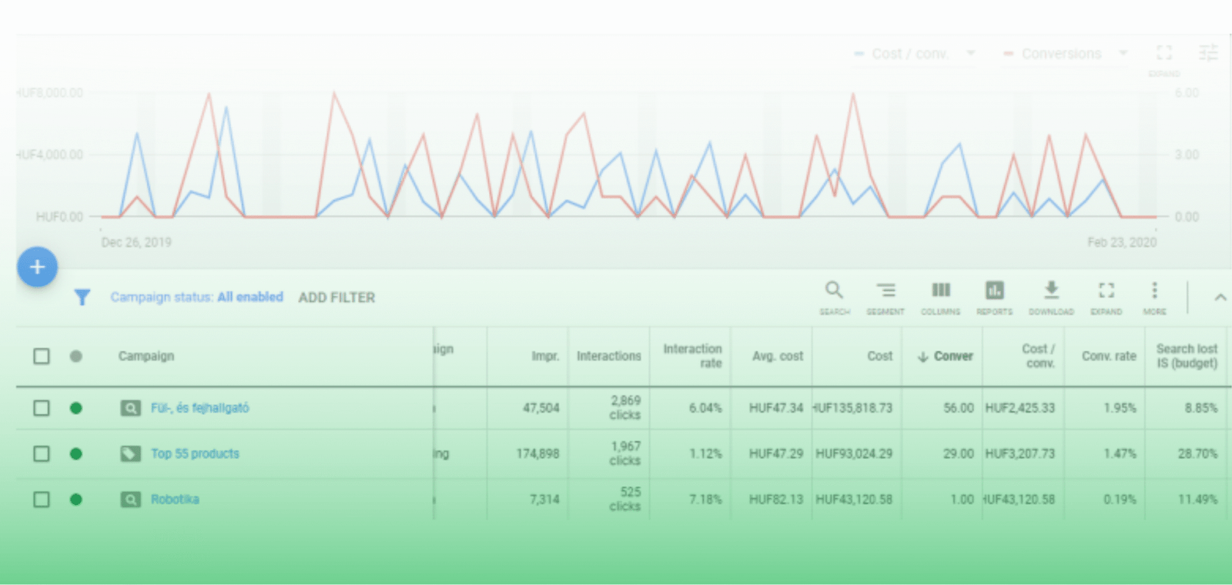Download the campaign table

coord(1051,298)
